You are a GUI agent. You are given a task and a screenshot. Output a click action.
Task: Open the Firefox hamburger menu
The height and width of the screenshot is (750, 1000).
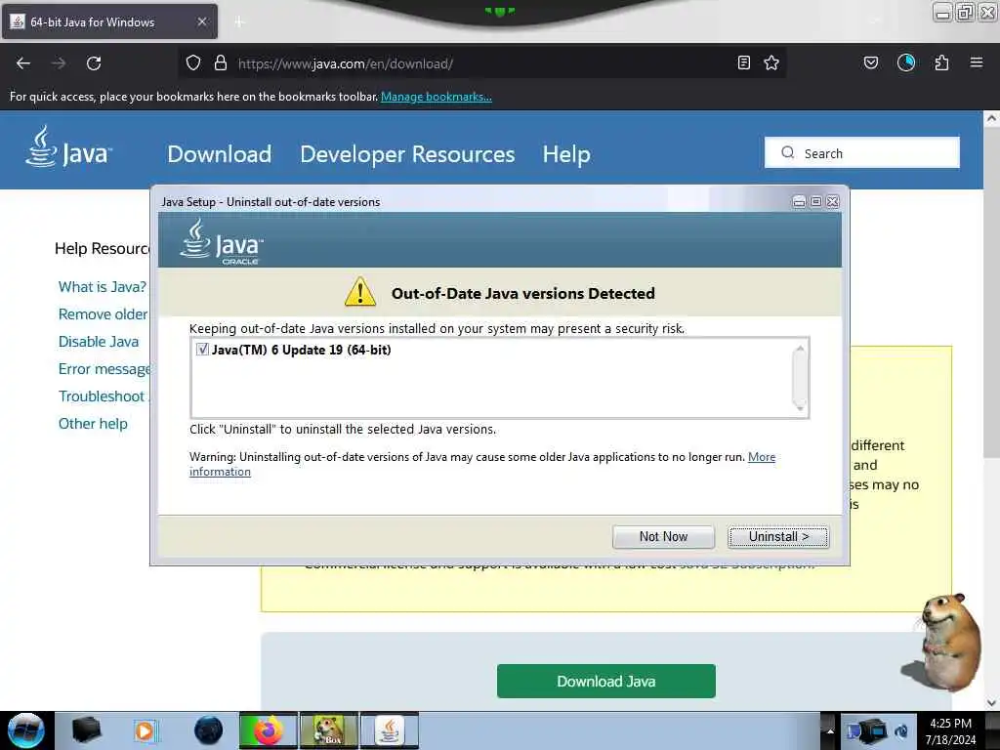pos(977,62)
